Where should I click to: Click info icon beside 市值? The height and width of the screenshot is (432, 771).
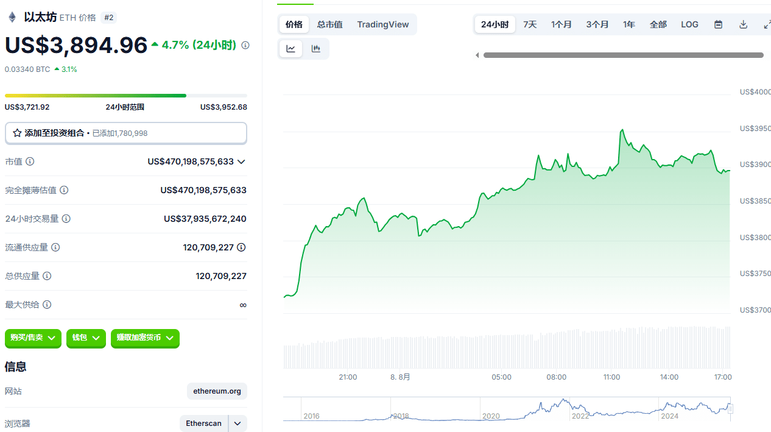(30, 161)
